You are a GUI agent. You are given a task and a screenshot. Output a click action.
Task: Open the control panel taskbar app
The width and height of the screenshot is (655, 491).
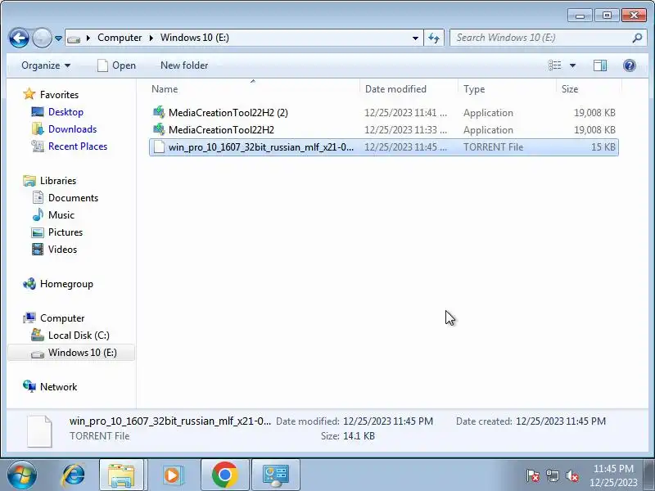pyautogui.click(x=276, y=475)
